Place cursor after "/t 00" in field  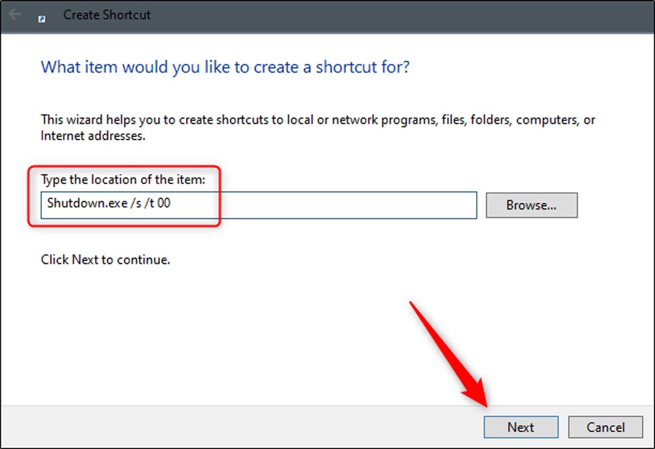[172, 204]
